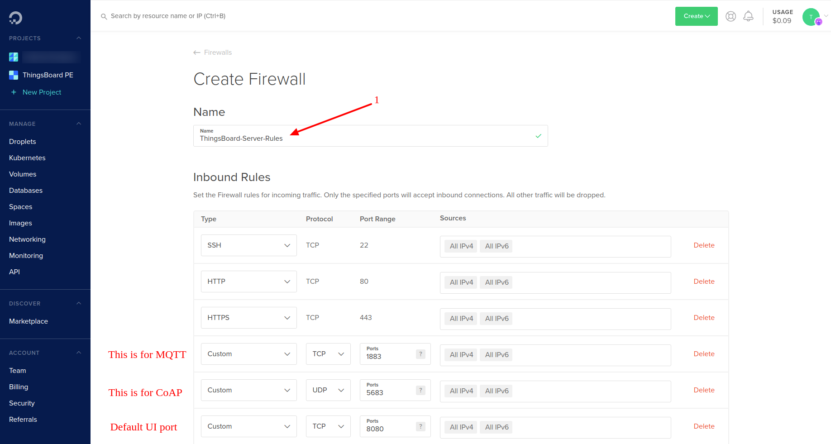Image resolution: width=831 pixels, height=444 pixels.
Task: Click the ThingsBoard PE project icon
Action: (14, 75)
